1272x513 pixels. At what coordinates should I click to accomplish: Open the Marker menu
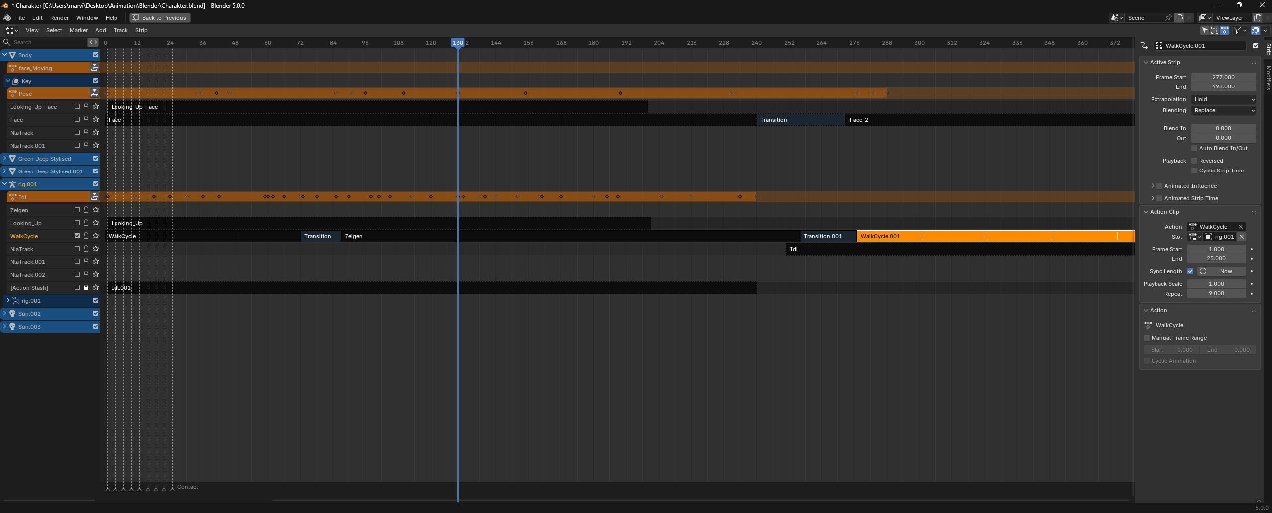coord(78,30)
